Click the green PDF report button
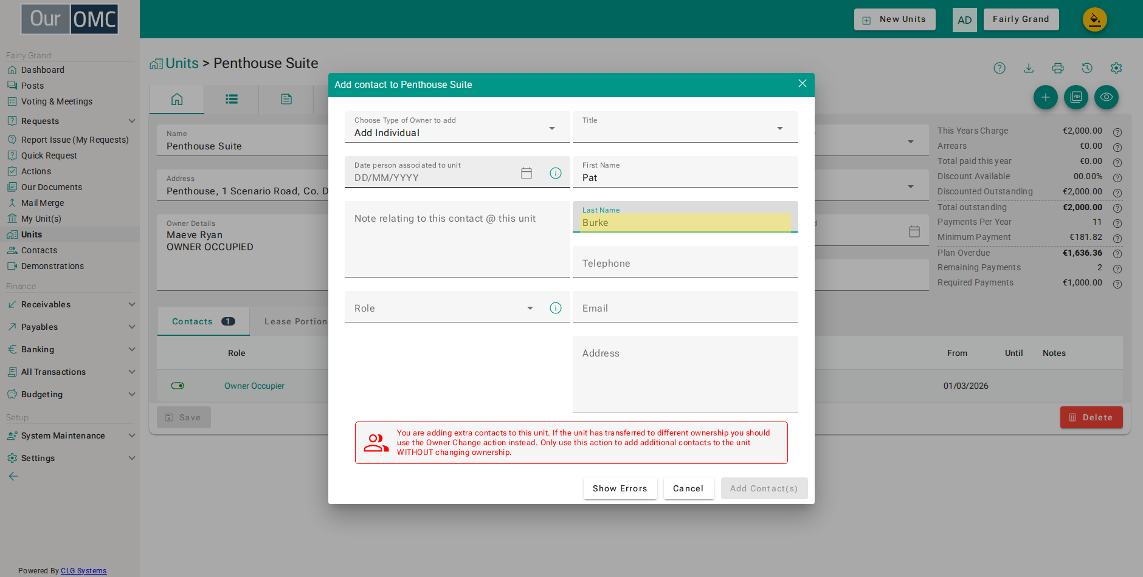The image size is (1143, 577). [x=1076, y=97]
